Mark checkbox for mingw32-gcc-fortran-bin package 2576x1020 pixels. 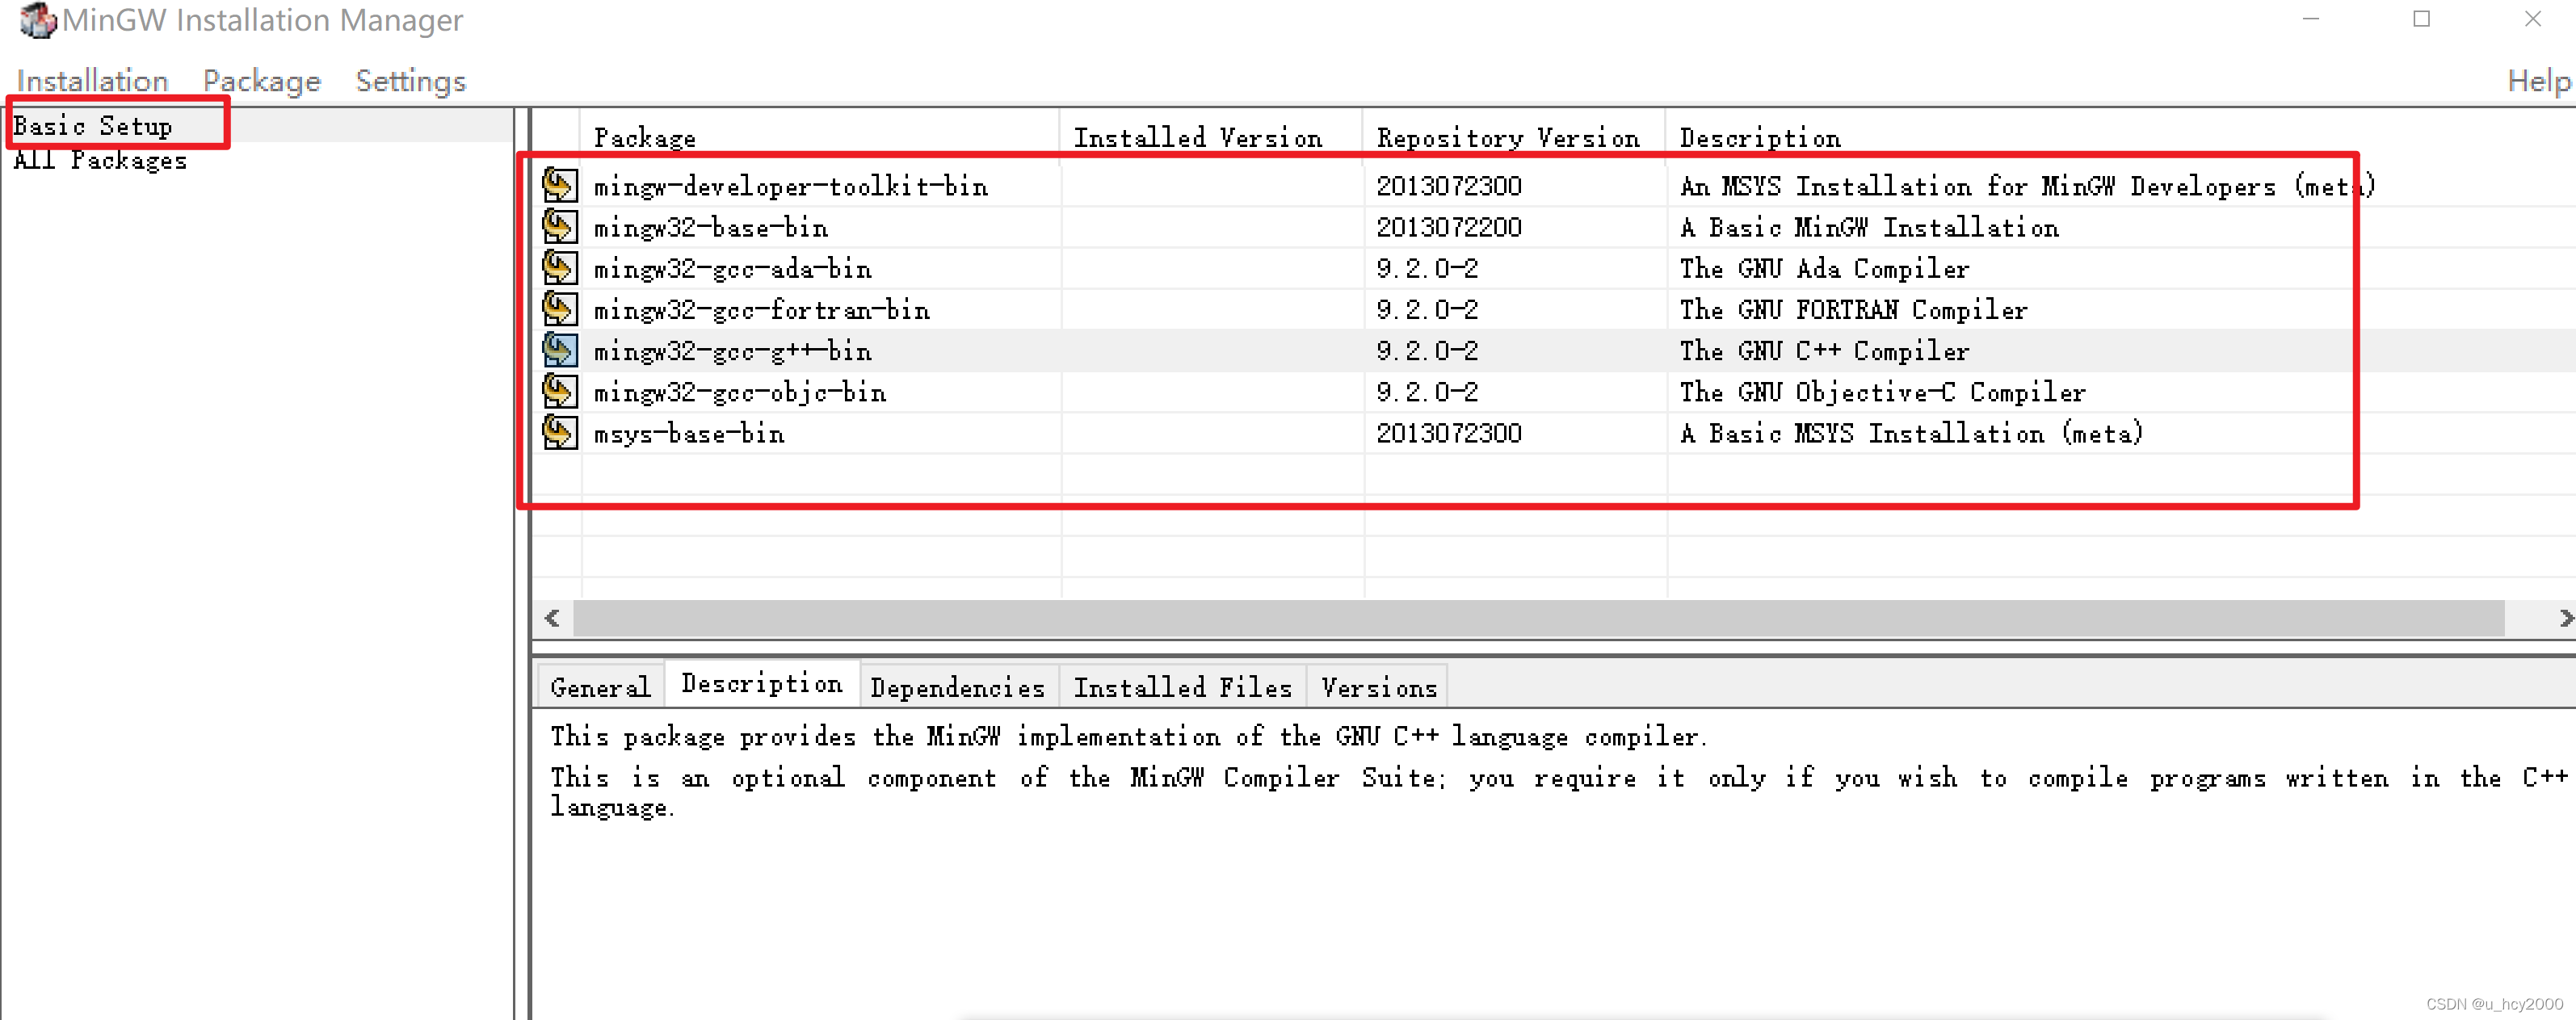pyautogui.click(x=560, y=309)
